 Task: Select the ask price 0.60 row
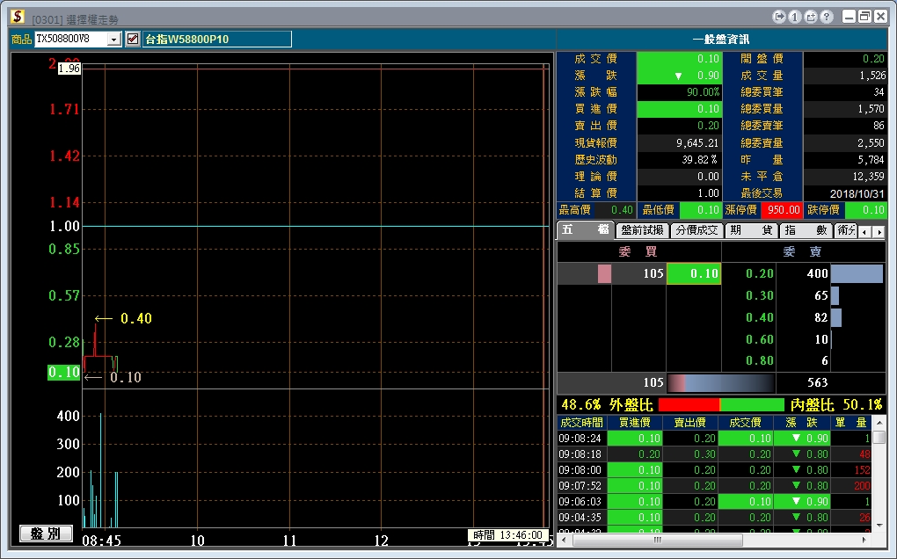click(759, 339)
